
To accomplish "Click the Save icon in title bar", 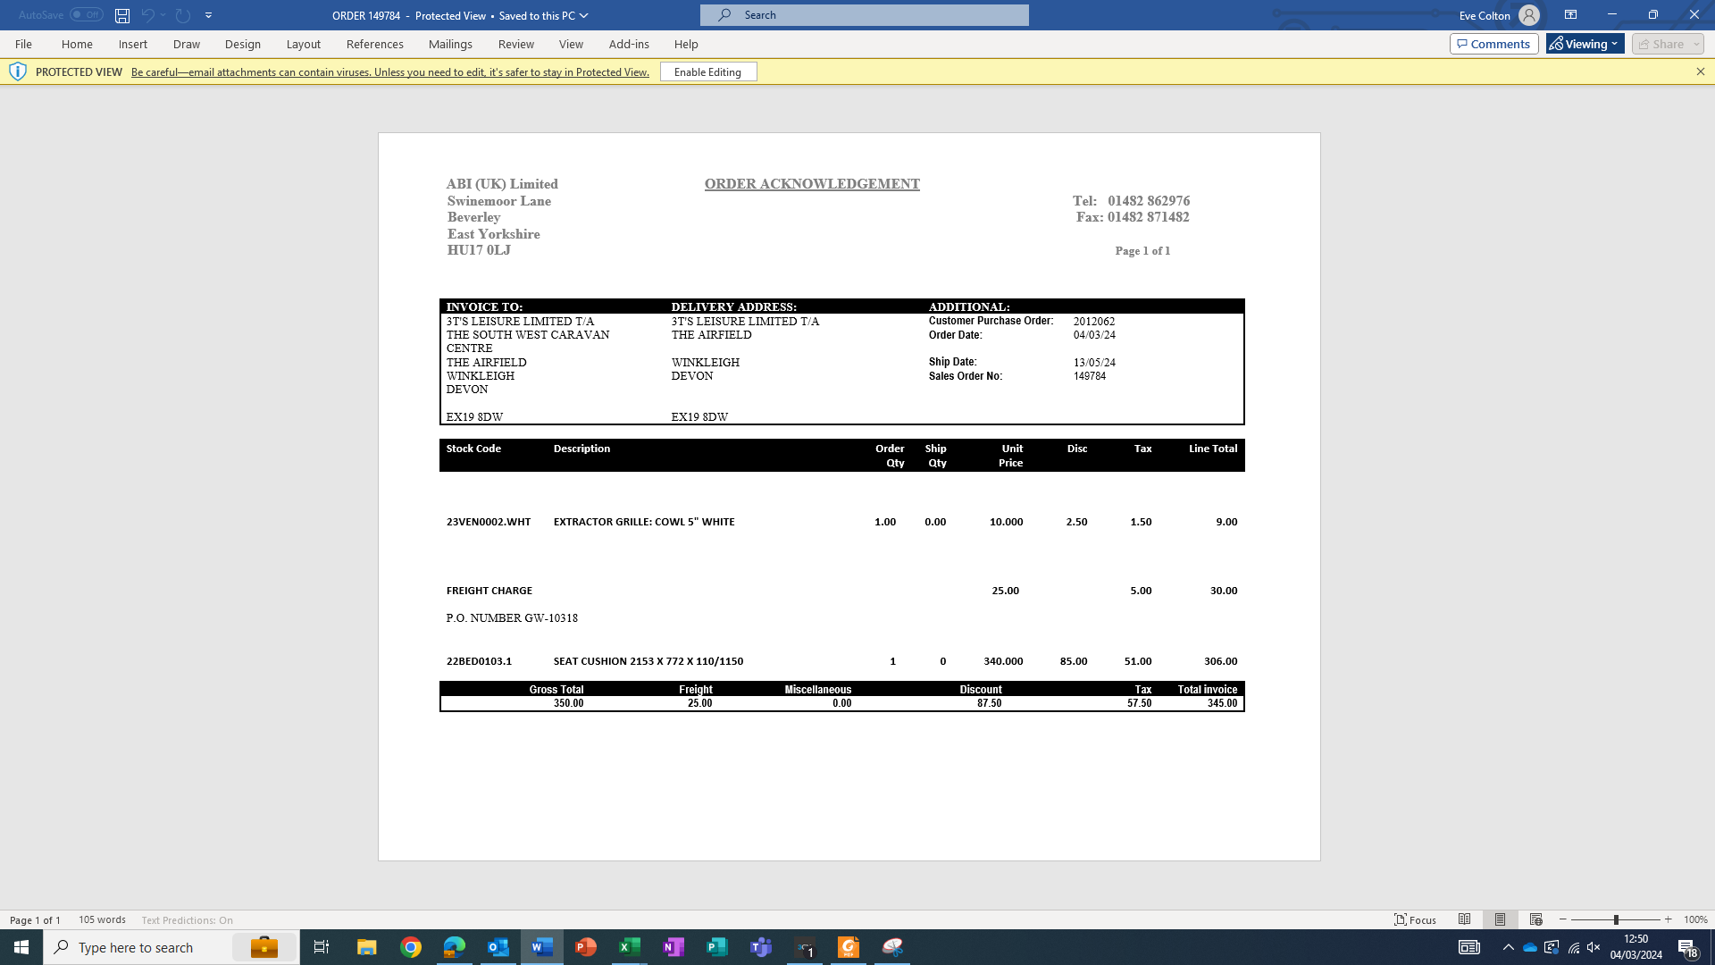I will coord(122,15).
